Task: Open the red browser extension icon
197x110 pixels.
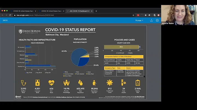Action: pyautogui.click(x=138, y=15)
